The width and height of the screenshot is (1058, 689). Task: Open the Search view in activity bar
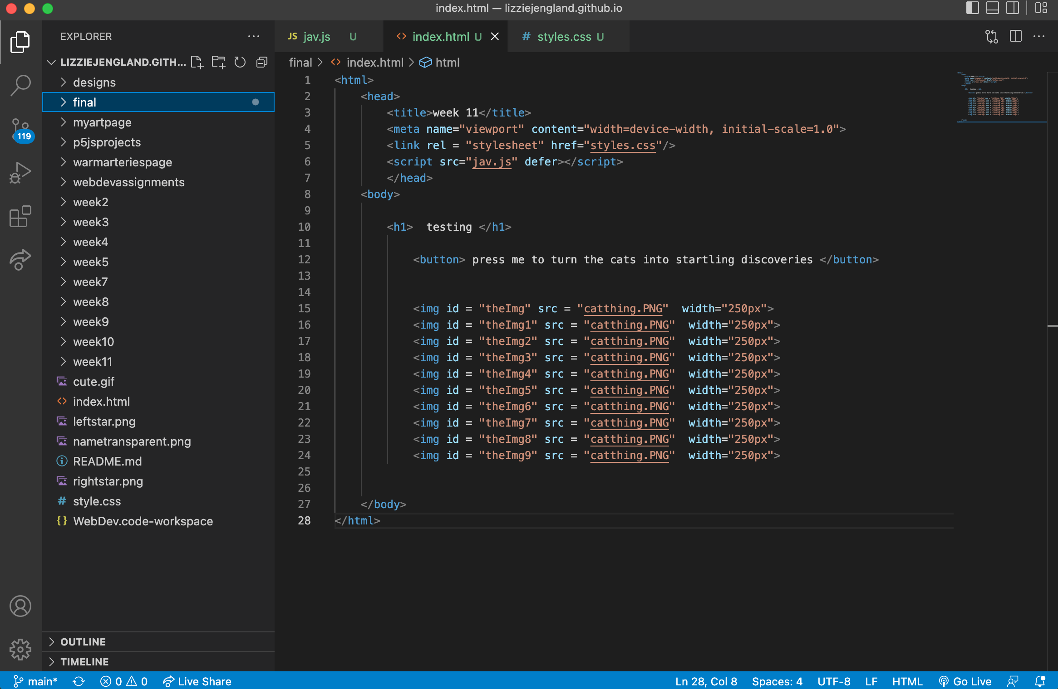point(20,85)
